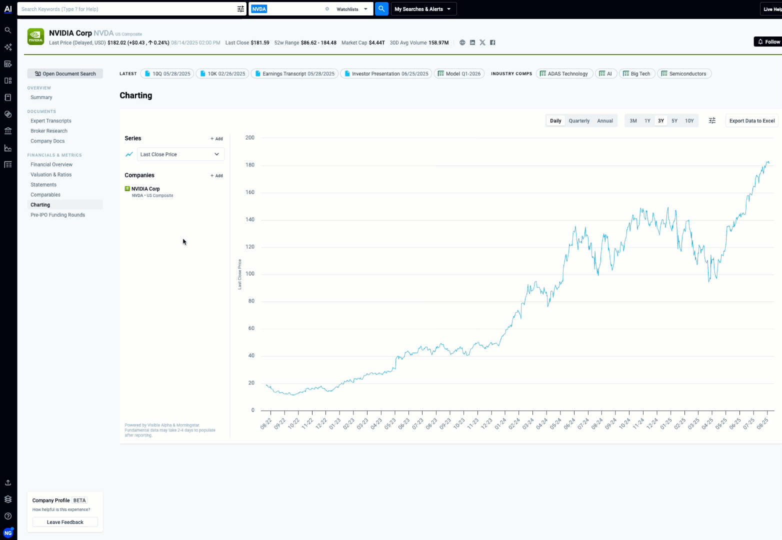782x540 pixels.
Task: Open NVIDIA's LinkedIn page icon
Action: coord(472,42)
